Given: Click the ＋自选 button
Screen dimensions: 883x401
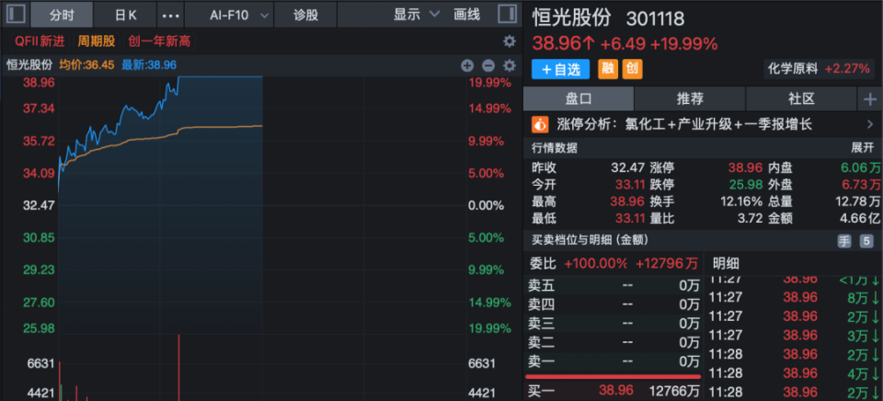Looking at the screenshot, I should point(560,69).
